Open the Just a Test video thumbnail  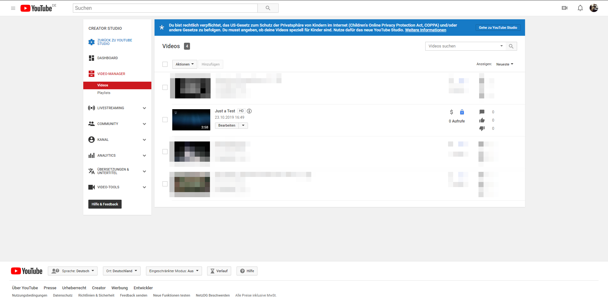point(191,120)
